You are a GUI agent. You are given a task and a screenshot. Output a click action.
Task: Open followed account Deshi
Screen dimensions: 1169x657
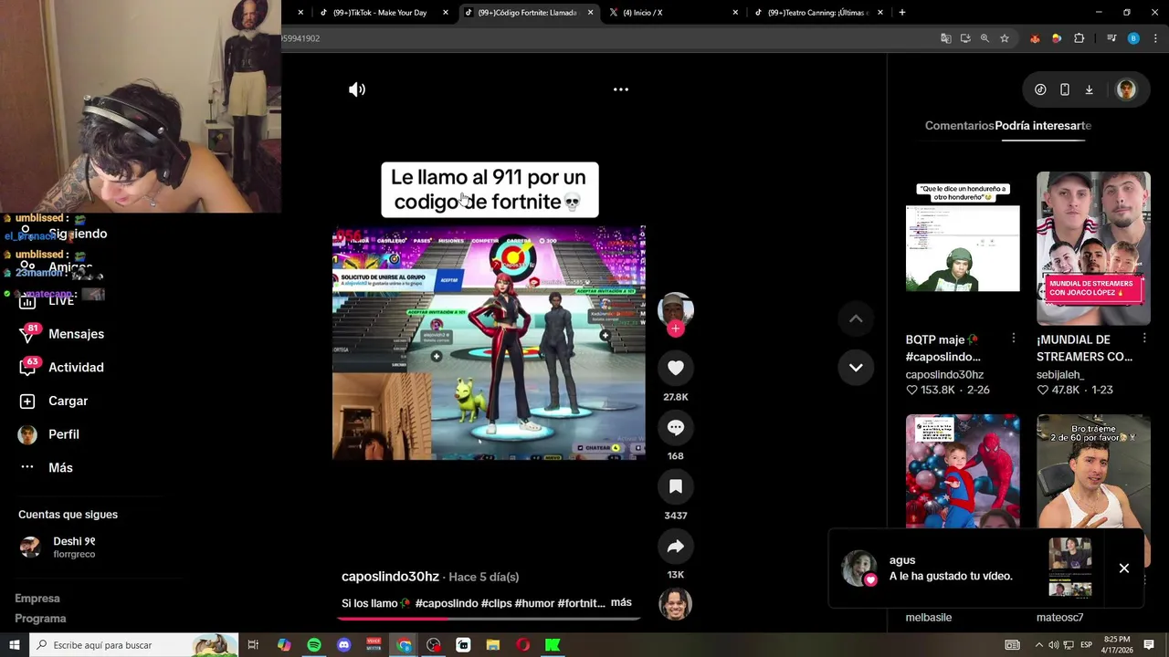point(73,547)
